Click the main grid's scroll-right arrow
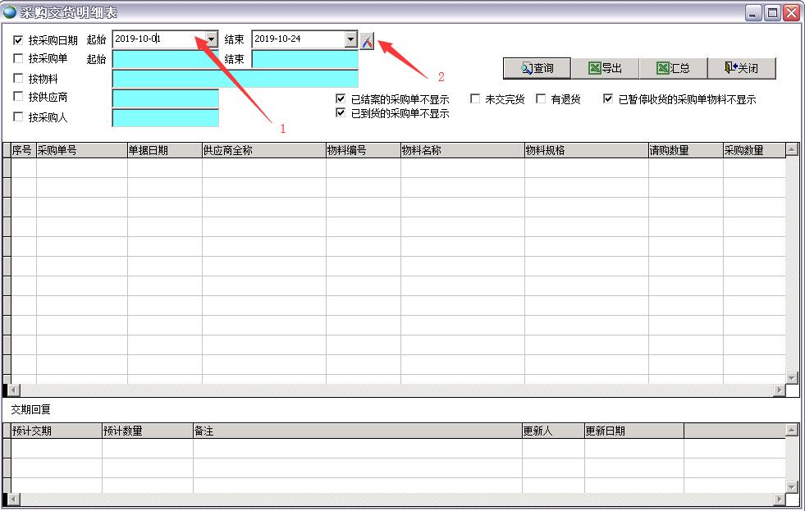 tap(779, 390)
